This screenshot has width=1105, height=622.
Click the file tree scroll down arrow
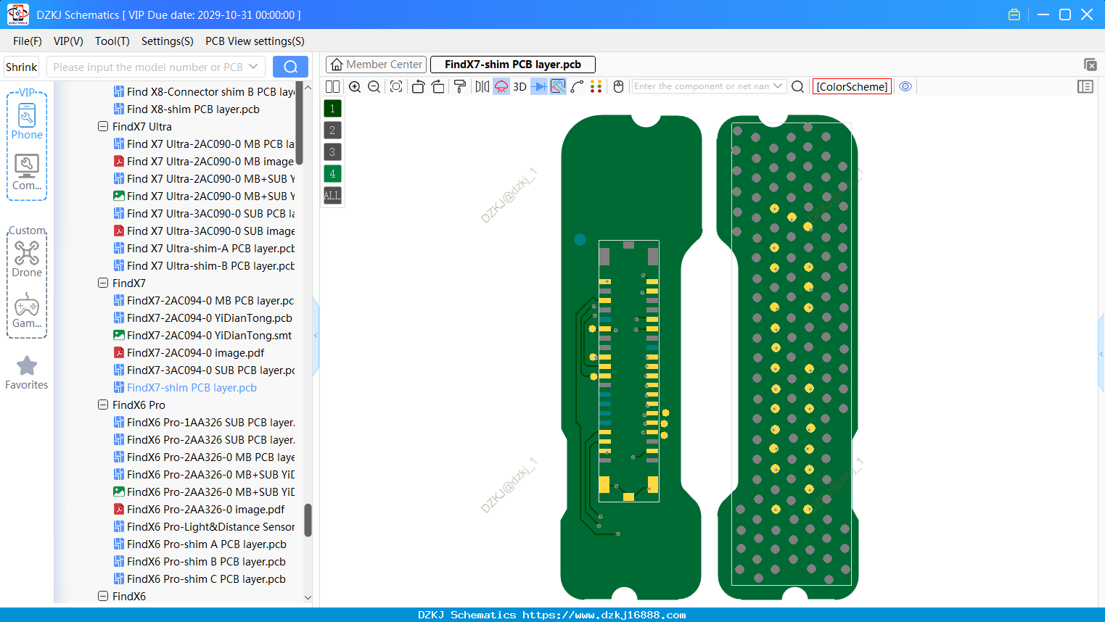tap(308, 597)
